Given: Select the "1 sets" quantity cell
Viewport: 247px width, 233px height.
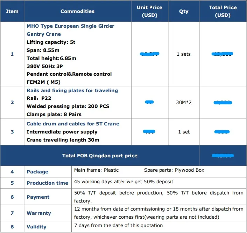Looking at the screenshot, I should tap(184, 54).
